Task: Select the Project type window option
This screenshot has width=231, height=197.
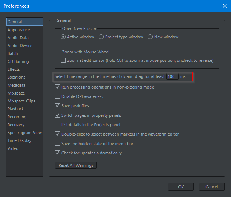Action: [x=101, y=37]
